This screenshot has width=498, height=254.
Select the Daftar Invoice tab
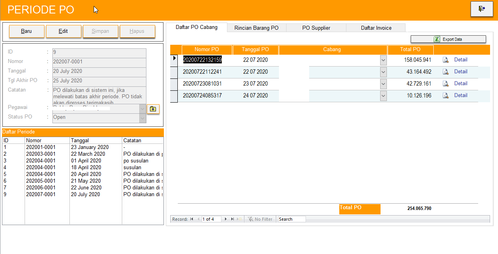(x=376, y=28)
